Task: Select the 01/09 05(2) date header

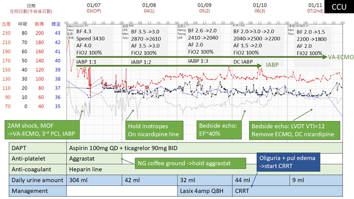Action: click(x=204, y=7)
